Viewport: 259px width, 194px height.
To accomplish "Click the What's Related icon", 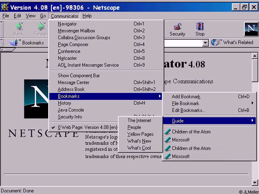I will pyautogui.click(x=215, y=42).
